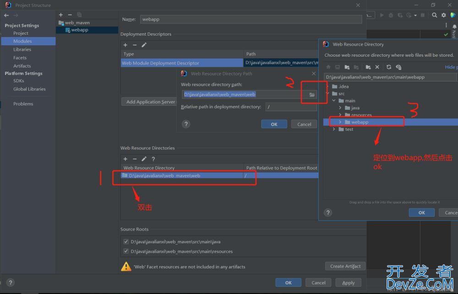Expand the test folder in the directory tree
The image size is (458, 294).
tap(333, 129)
